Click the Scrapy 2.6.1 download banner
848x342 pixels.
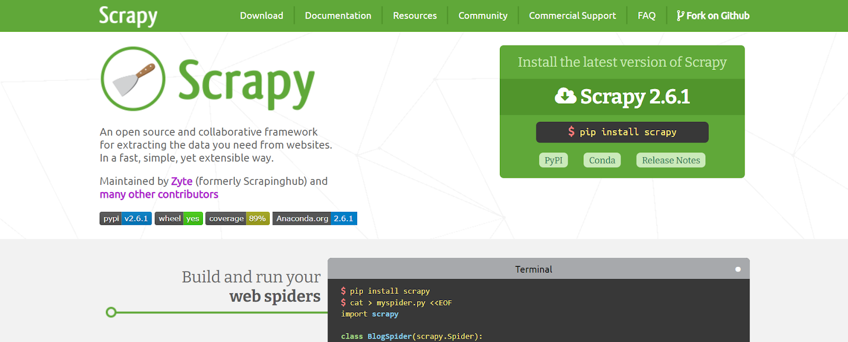click(622, 97)
